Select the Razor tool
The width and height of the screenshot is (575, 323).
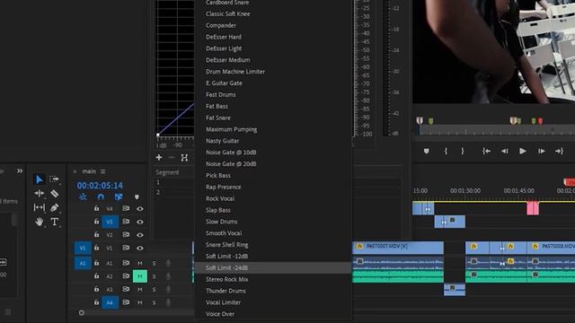(x=54, y=194)
